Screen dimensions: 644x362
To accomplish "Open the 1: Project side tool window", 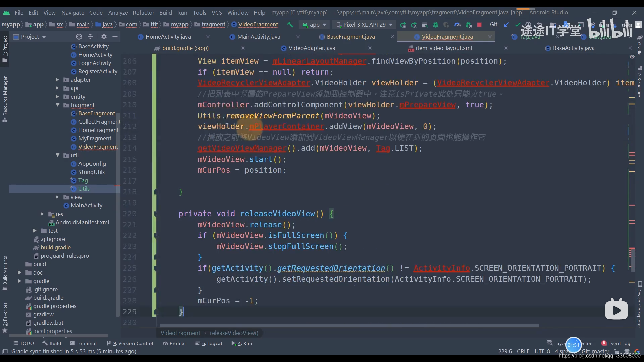I will (5, 49).
